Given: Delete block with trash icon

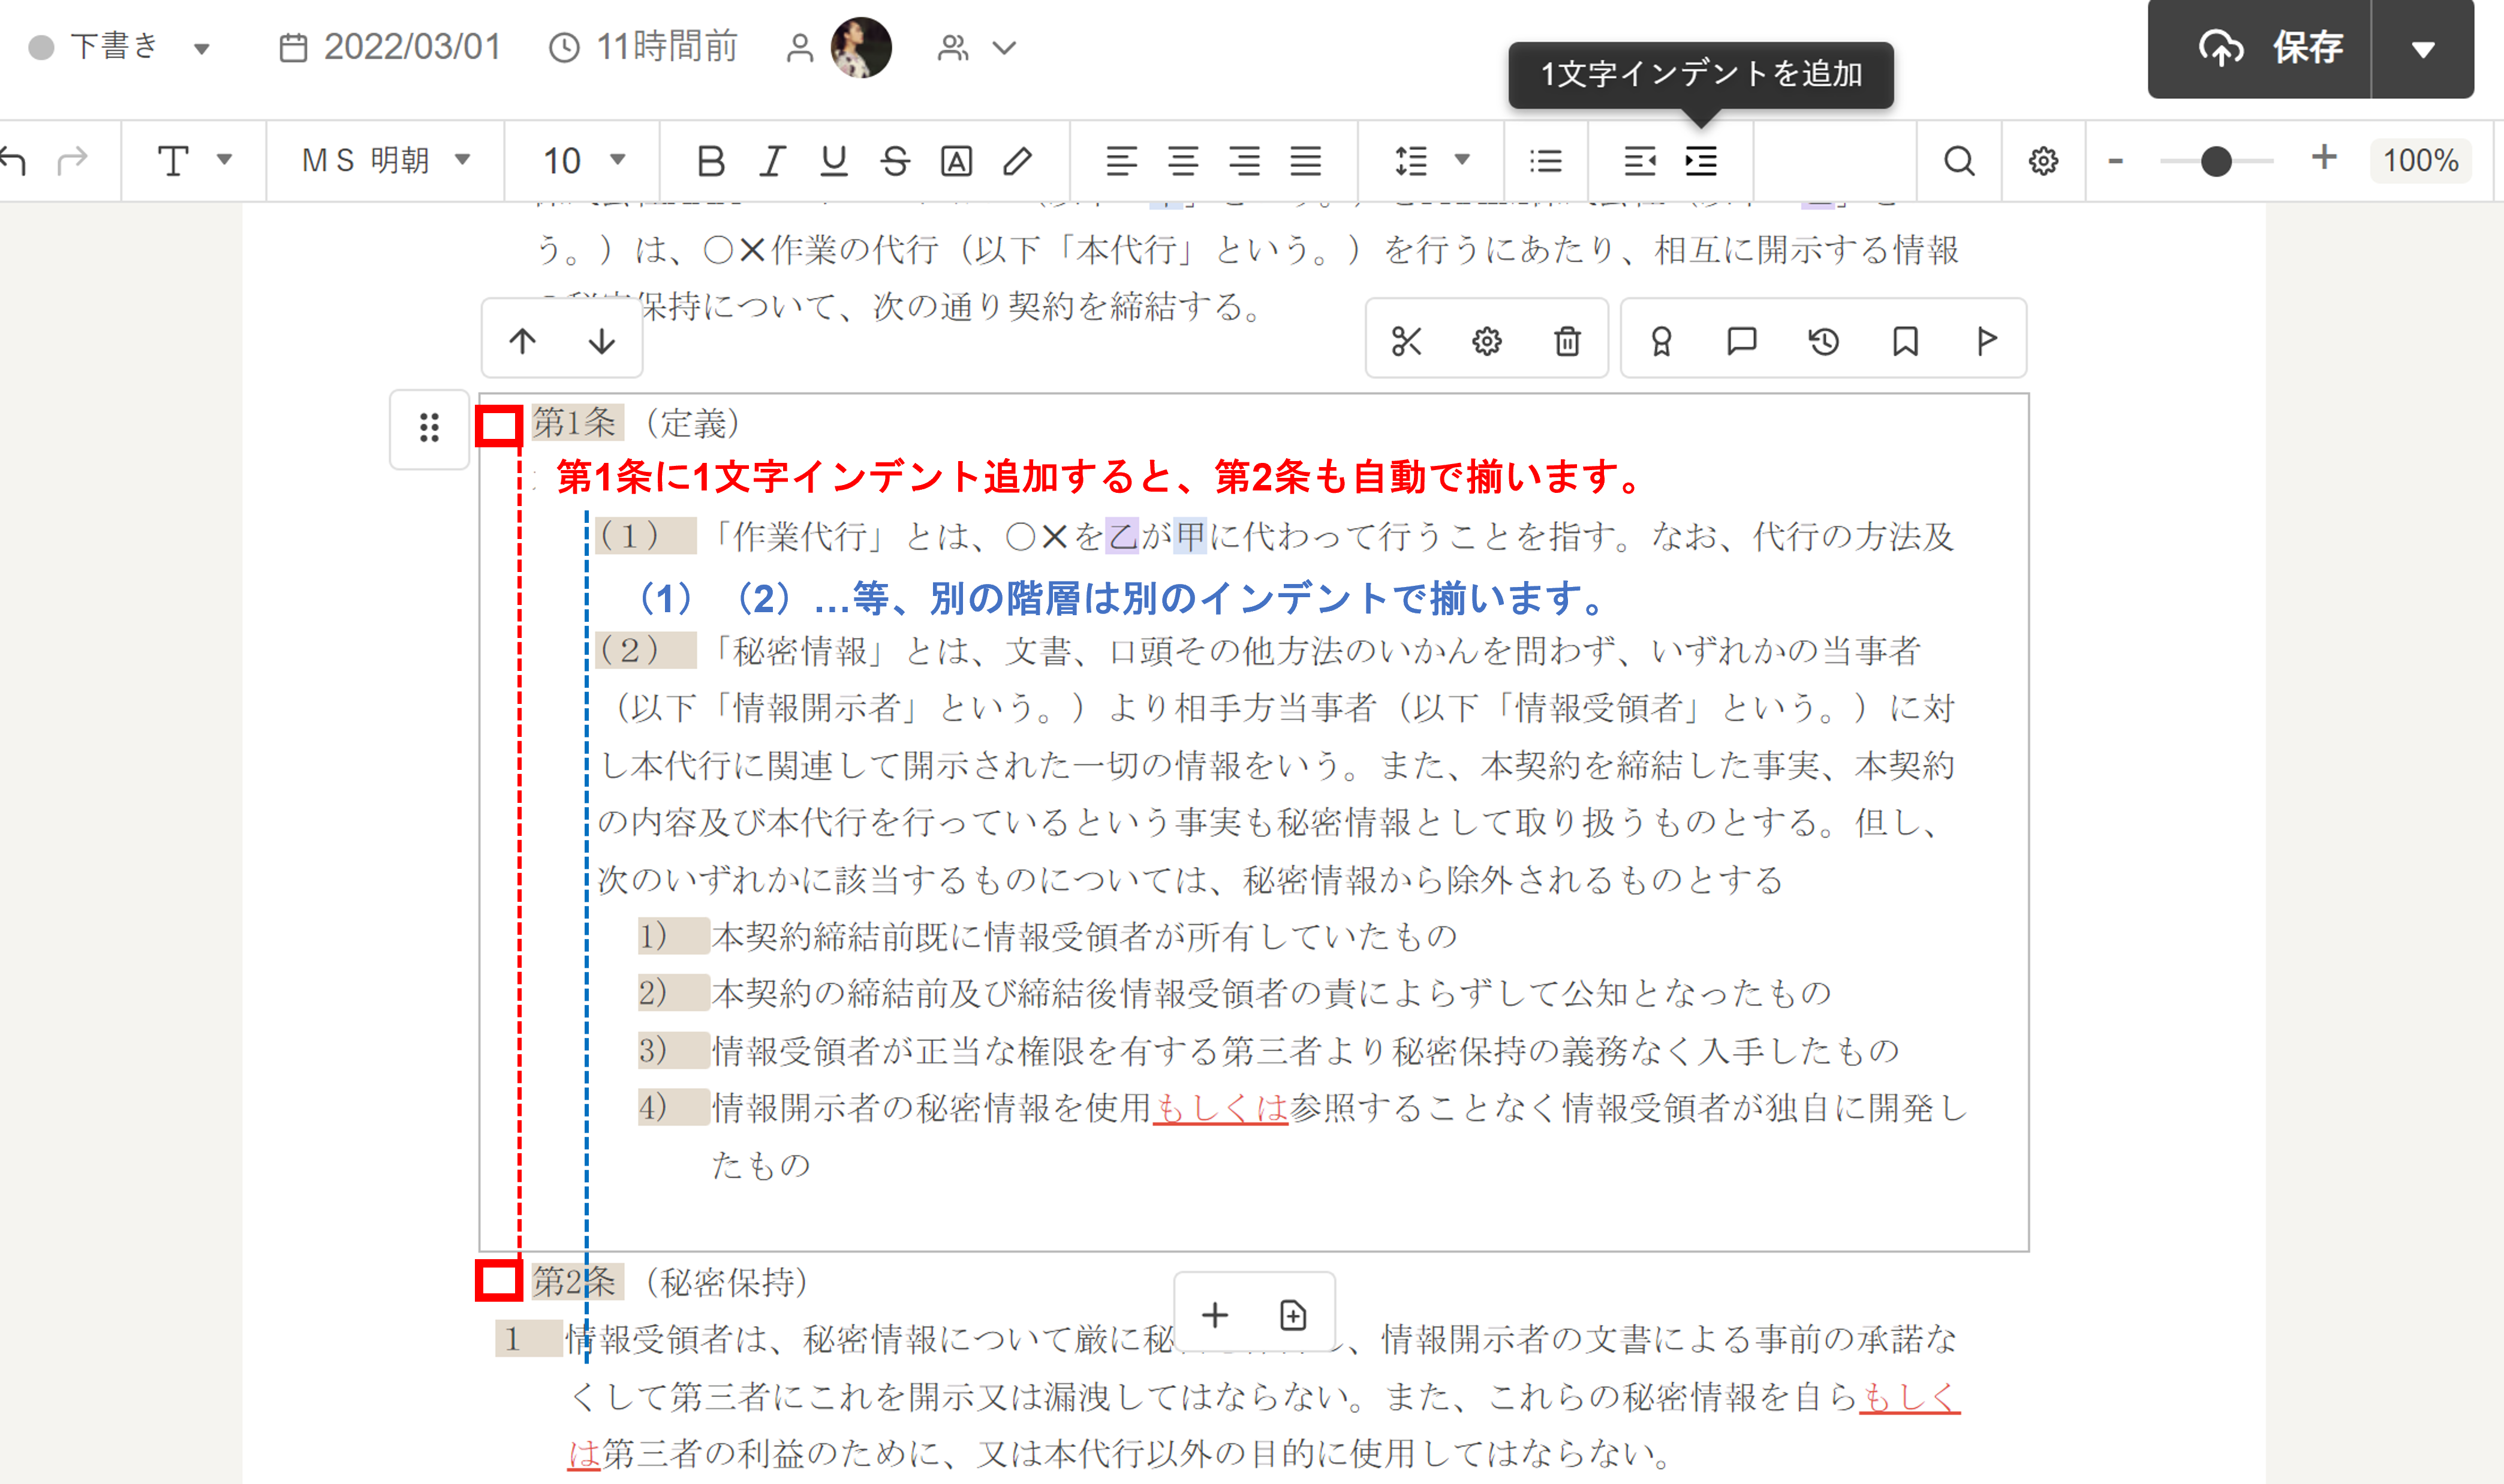Looking at the screenshot, I should click(x=1567, y=341).
